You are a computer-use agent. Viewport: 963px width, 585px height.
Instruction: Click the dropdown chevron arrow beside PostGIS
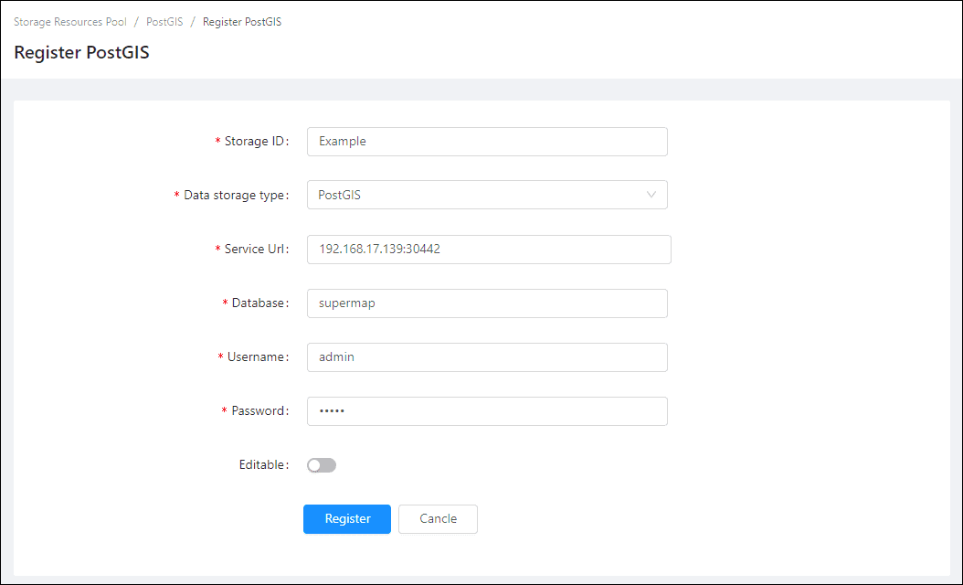651,195
